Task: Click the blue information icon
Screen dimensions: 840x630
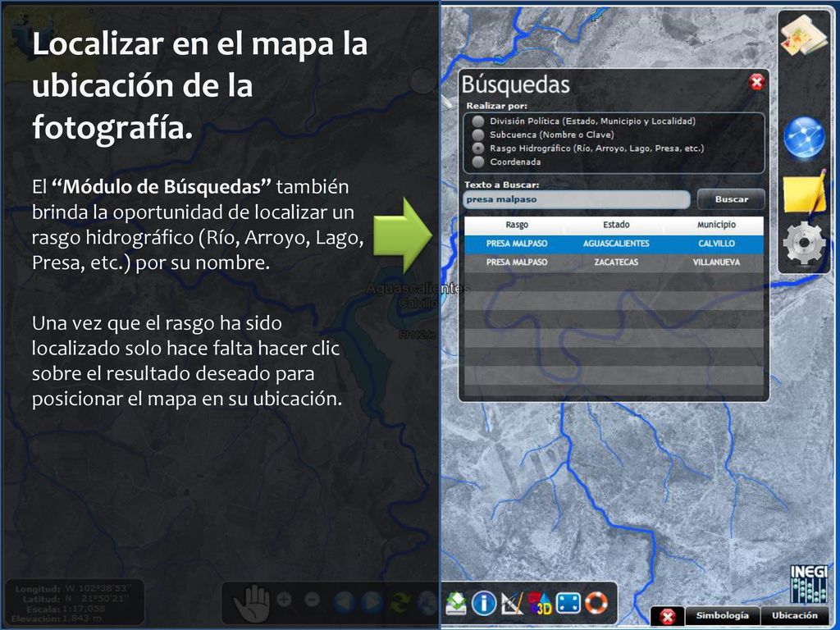Action: click(483, 603)
